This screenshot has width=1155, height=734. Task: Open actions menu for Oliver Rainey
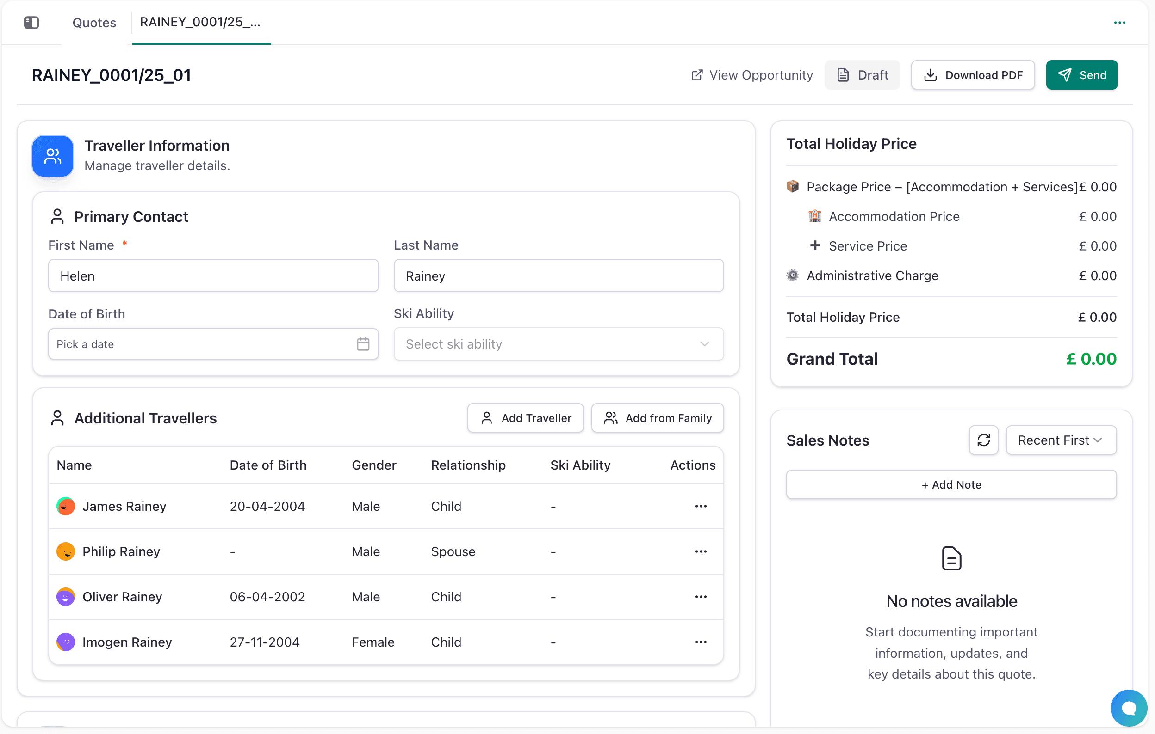[701, 597]
